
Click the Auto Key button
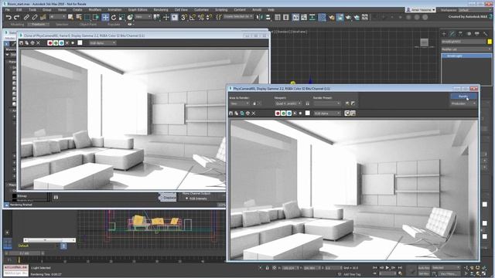click(423, 268)
